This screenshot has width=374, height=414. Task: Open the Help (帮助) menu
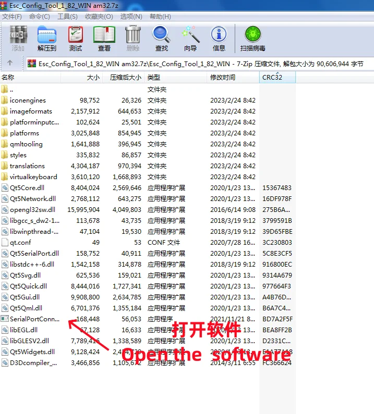pyautogui.click(x=160, y=17)
